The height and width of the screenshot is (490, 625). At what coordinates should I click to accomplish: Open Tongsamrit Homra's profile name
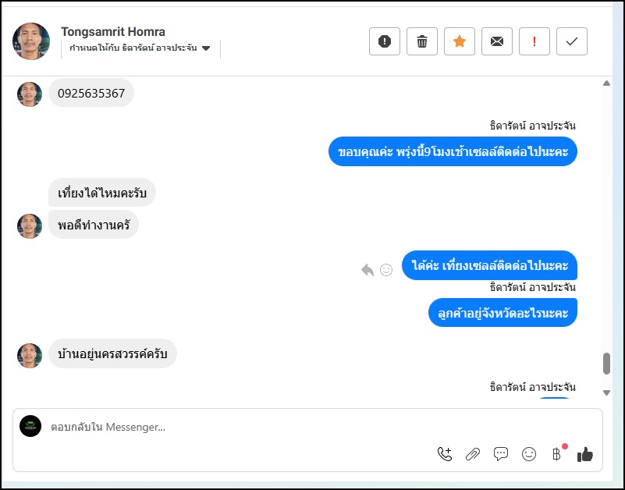113,32
